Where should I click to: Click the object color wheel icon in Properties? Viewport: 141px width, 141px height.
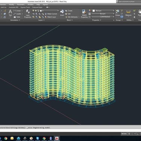click(x=89, y=11)
